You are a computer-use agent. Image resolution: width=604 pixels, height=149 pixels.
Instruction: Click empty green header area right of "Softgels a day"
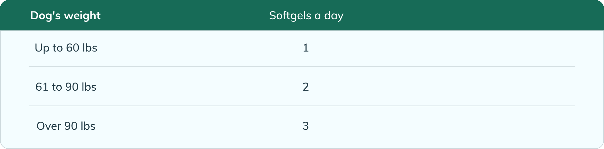coord(473,16)
